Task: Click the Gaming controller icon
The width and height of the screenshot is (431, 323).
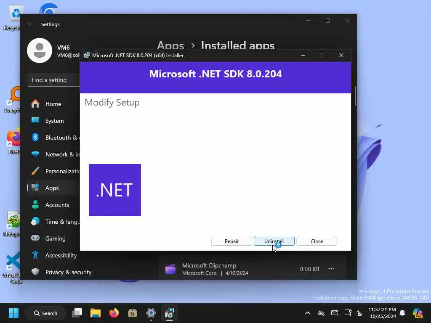Action: point(35,238)
